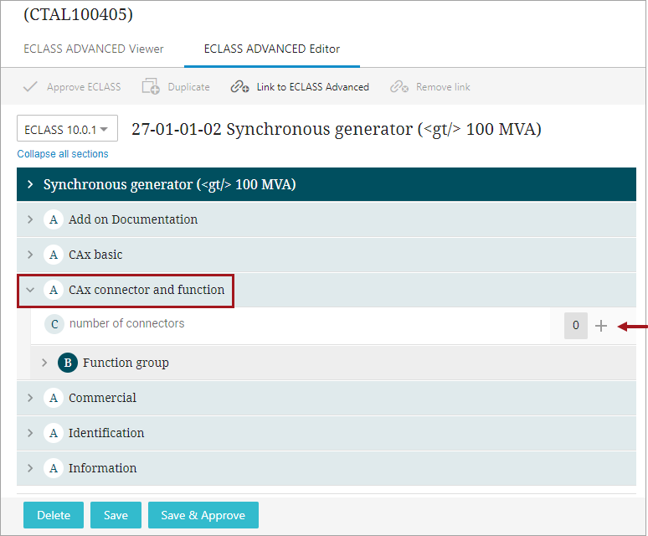Click the Delete button
Viewport: 648px width, 536px height.
click(x=54, y=515)
